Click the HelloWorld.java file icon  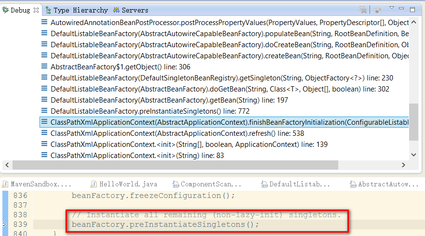pos(93,184)
